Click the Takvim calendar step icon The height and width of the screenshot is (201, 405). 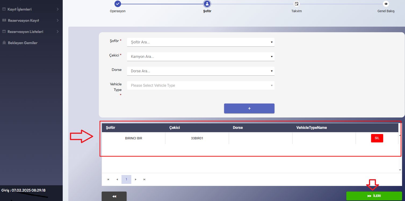click(x=296, y=4)
